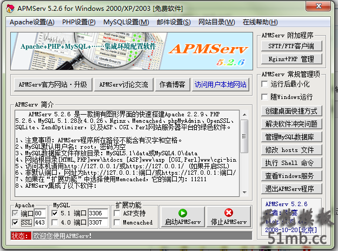Click the SSL port 443 input field
This screenshot has width=338, height=251.
coord(40,222)
